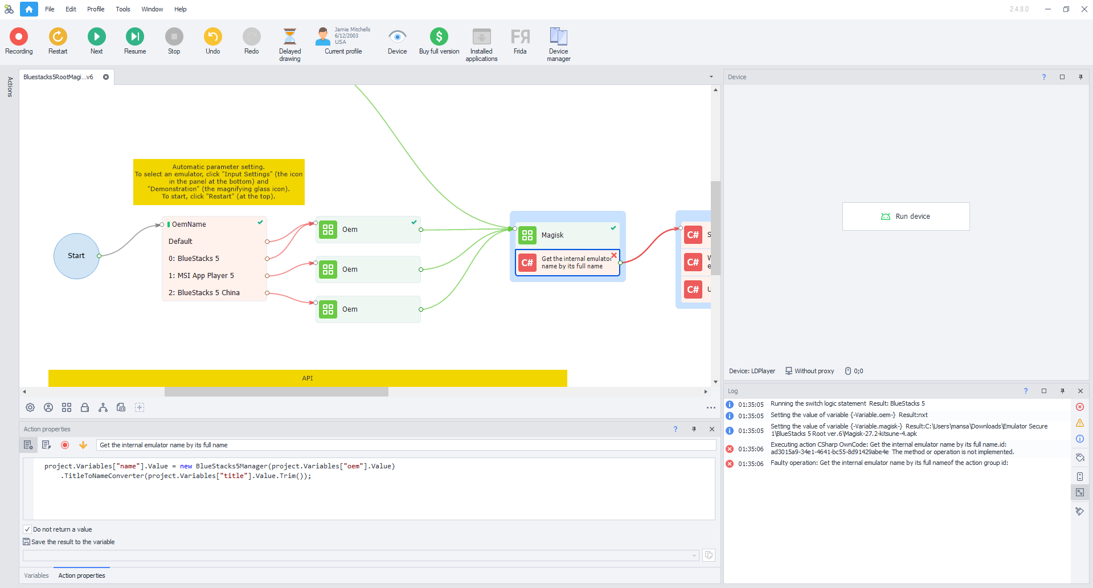Expand the document tab list arrow
This screenshot has width=1093, height=588.
point(711,77)
